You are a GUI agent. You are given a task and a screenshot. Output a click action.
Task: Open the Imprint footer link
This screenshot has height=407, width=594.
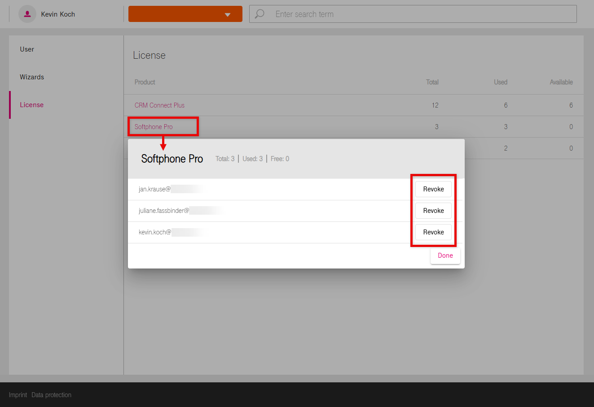[18, 395]
